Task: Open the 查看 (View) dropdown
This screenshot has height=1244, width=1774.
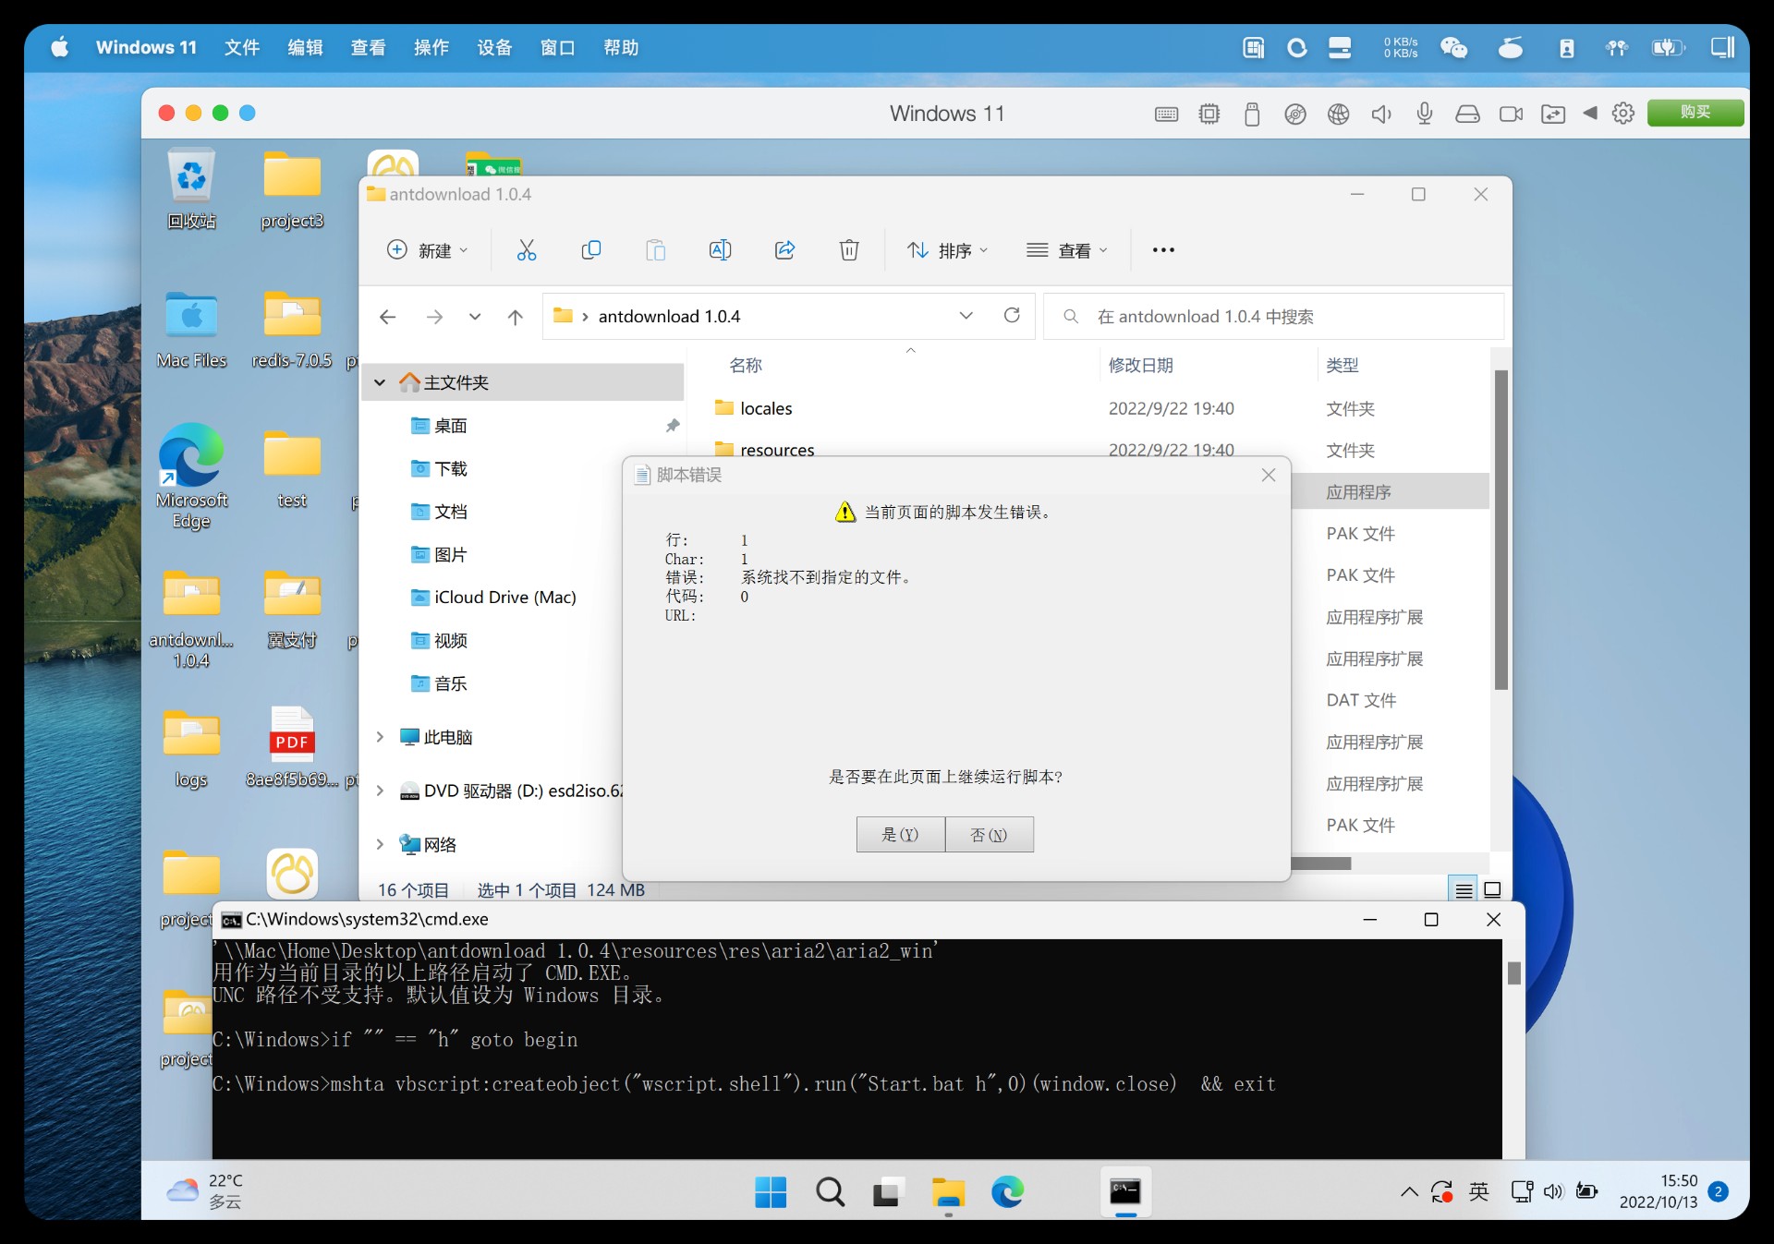Action: click(x=1067, y=250)
